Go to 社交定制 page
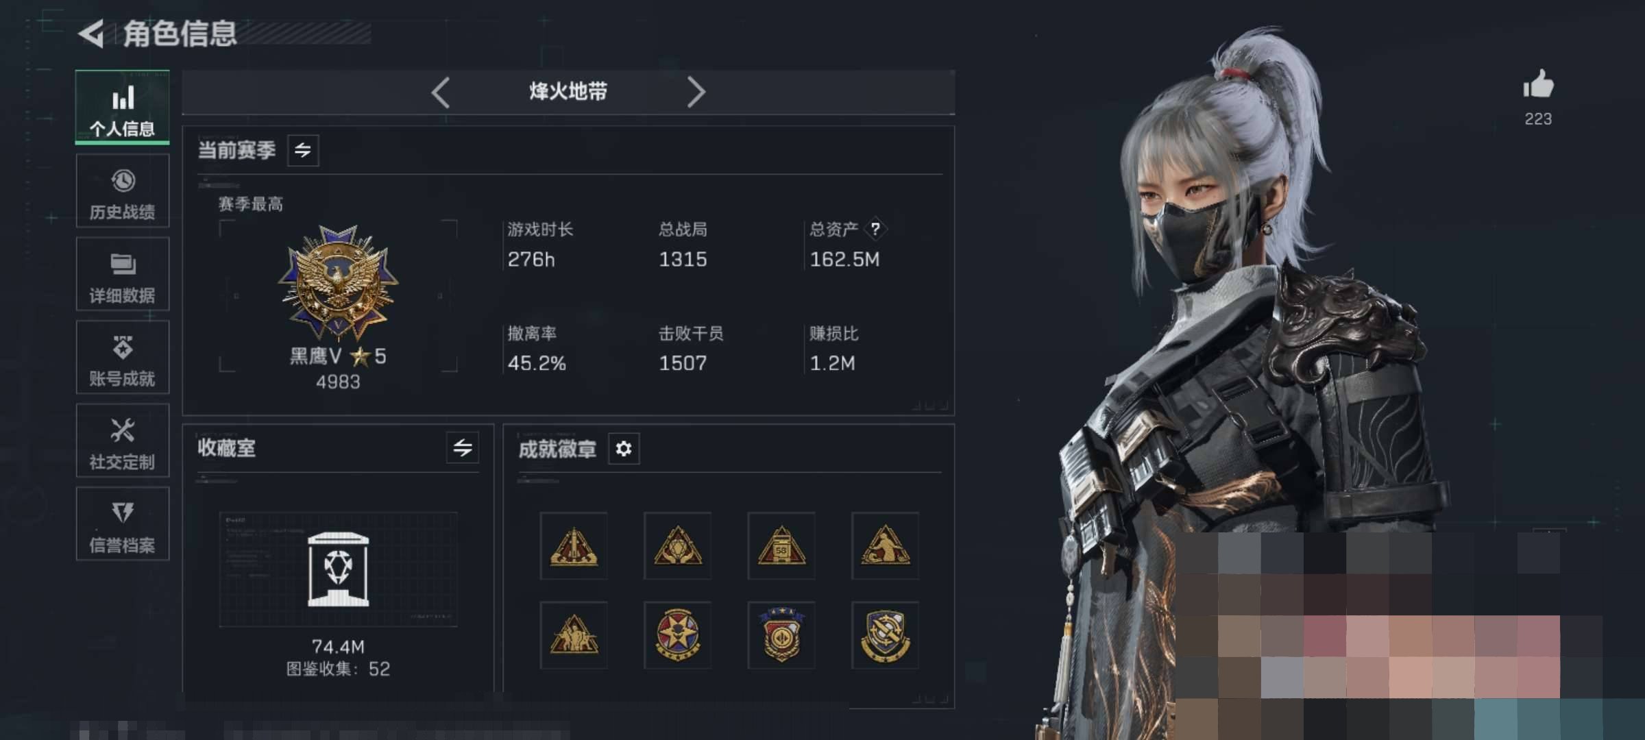This screenshot has height=740, width=1645. [x=123, y=441]
